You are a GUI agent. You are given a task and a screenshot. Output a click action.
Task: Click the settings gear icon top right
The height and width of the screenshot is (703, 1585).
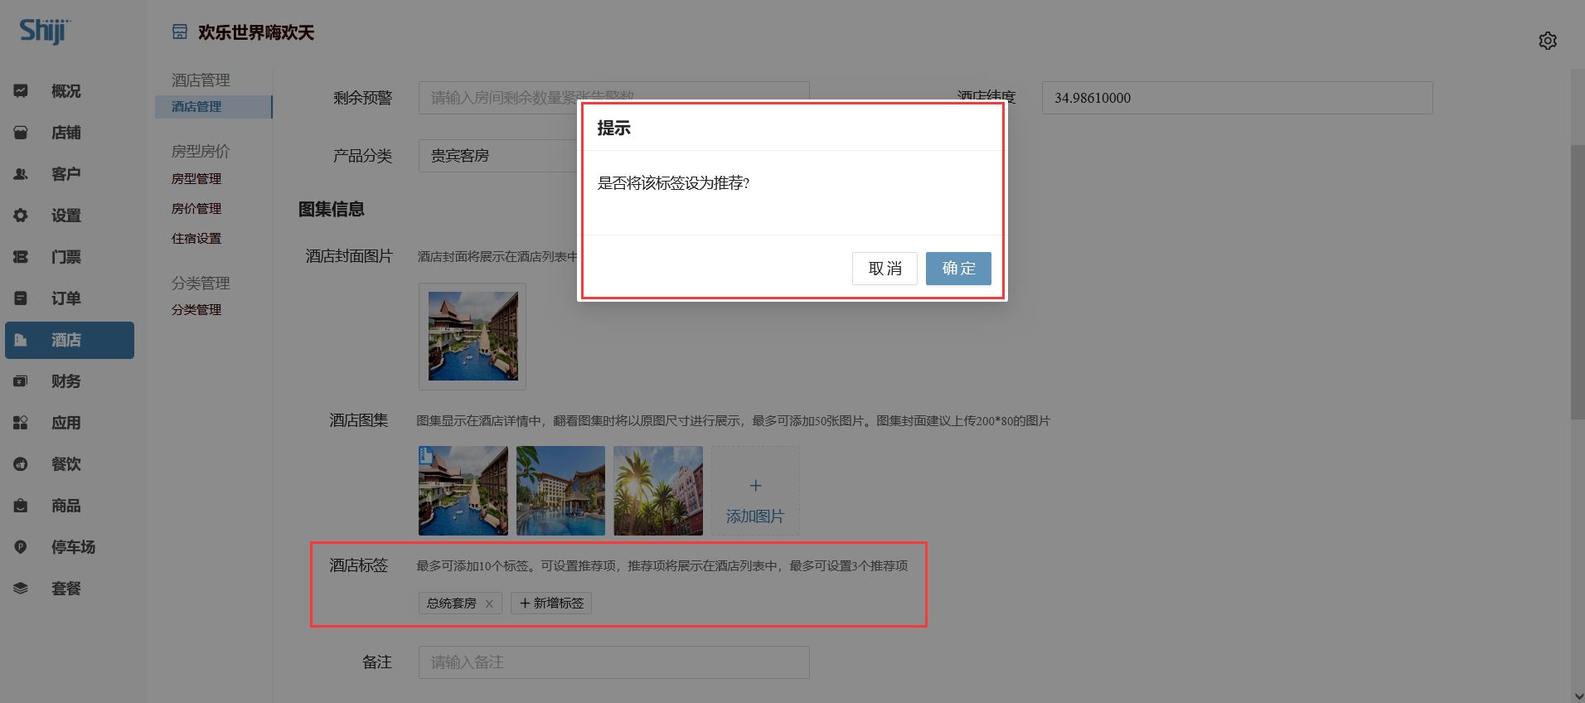pyautogui.click(x=1547, y=41)
